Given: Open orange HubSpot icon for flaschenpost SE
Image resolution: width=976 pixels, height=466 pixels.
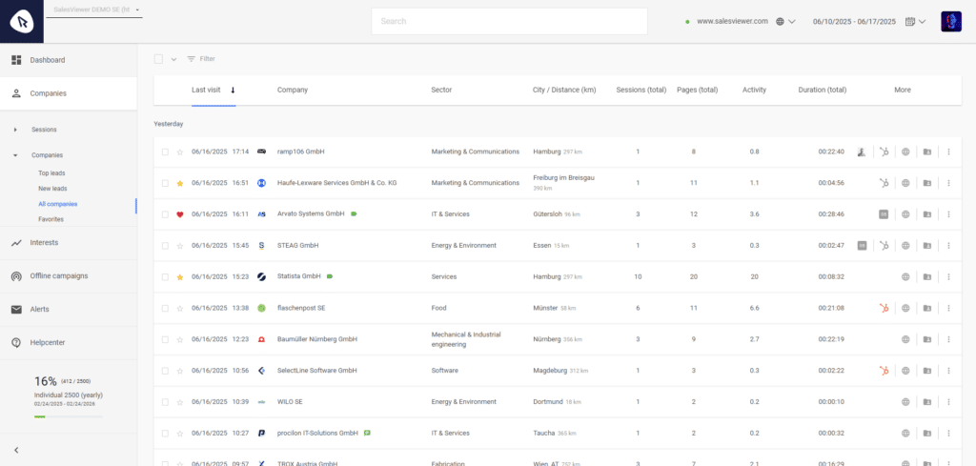Looking at the screenshot, I should pyautogui.click(x=884, y=308).
